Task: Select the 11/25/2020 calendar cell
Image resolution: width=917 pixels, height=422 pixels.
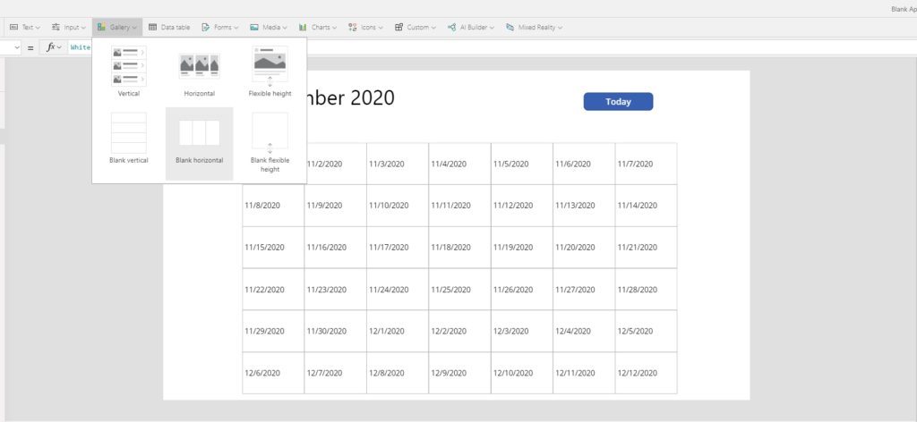Action: [x=459, y=290]
